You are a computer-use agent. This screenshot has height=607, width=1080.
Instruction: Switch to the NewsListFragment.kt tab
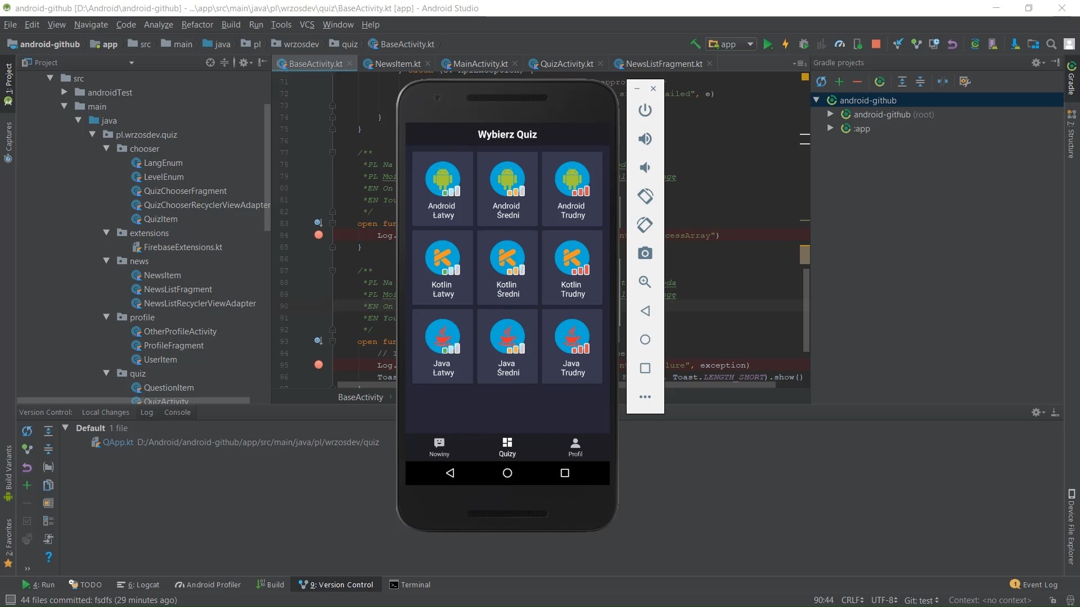pos(664,63)
